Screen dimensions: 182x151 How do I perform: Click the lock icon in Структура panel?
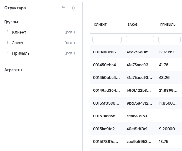[63, 8]
